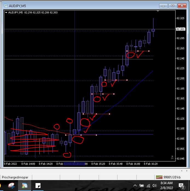Click the skull icon in chart corner
The image size is (190, 191).
[x=172, y=157]
